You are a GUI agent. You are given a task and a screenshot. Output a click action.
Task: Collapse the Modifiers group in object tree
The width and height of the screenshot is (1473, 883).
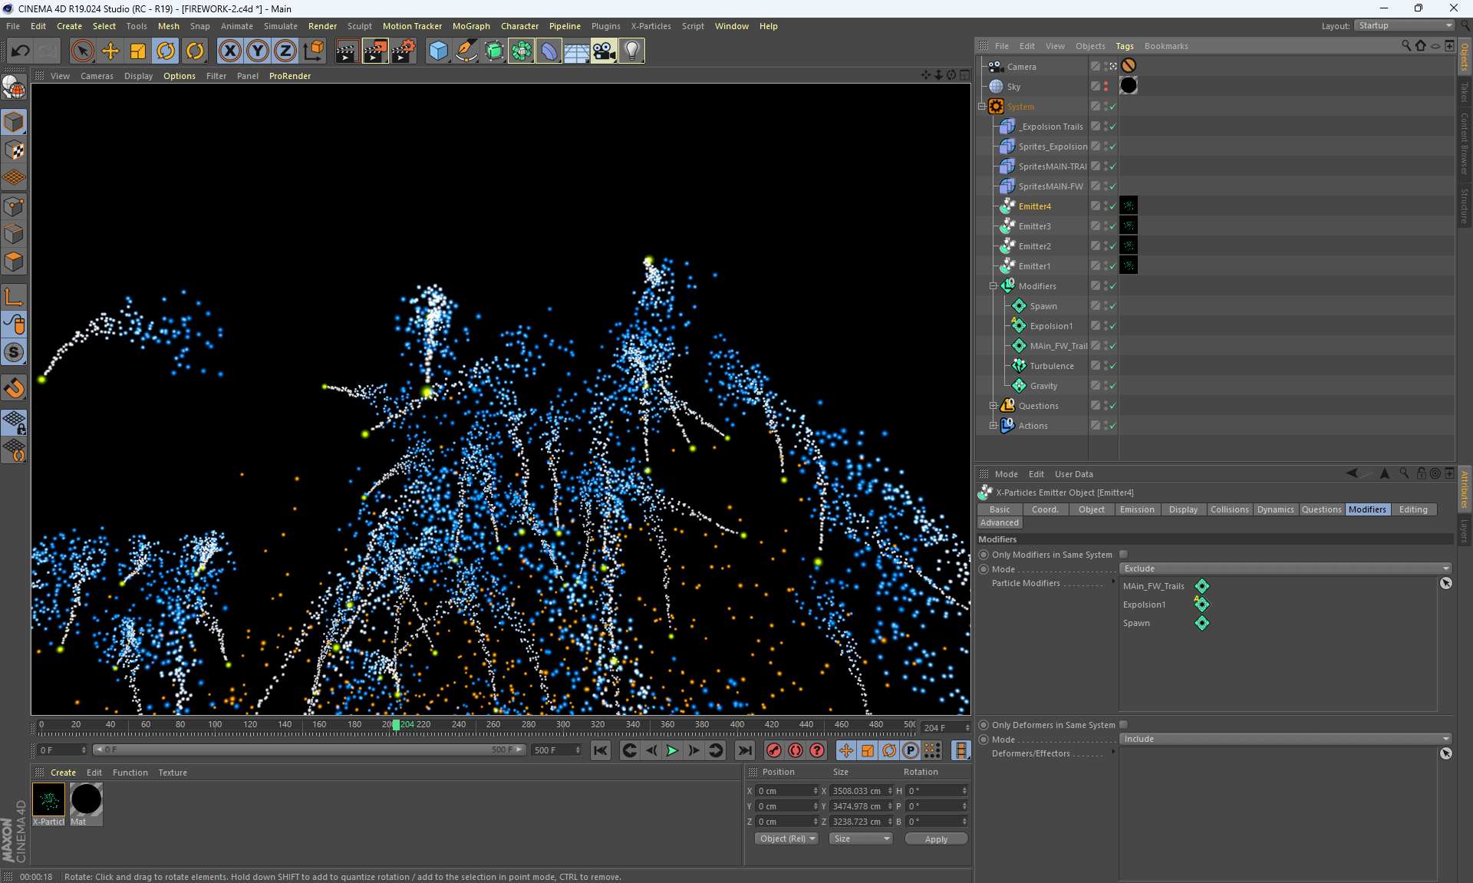pos(994,286)
